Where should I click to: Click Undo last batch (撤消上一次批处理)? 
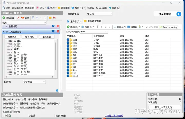165,107
